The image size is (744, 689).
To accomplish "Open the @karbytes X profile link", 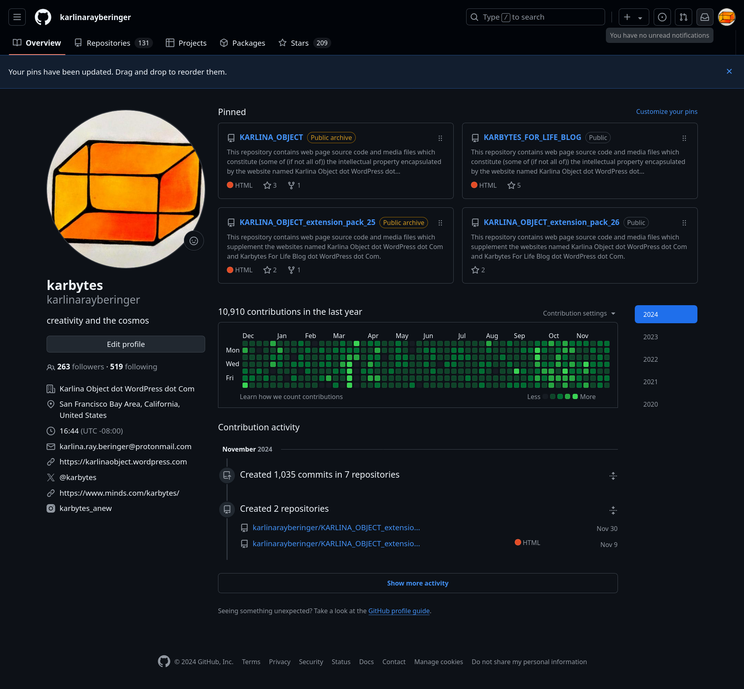I will point(78,477).
